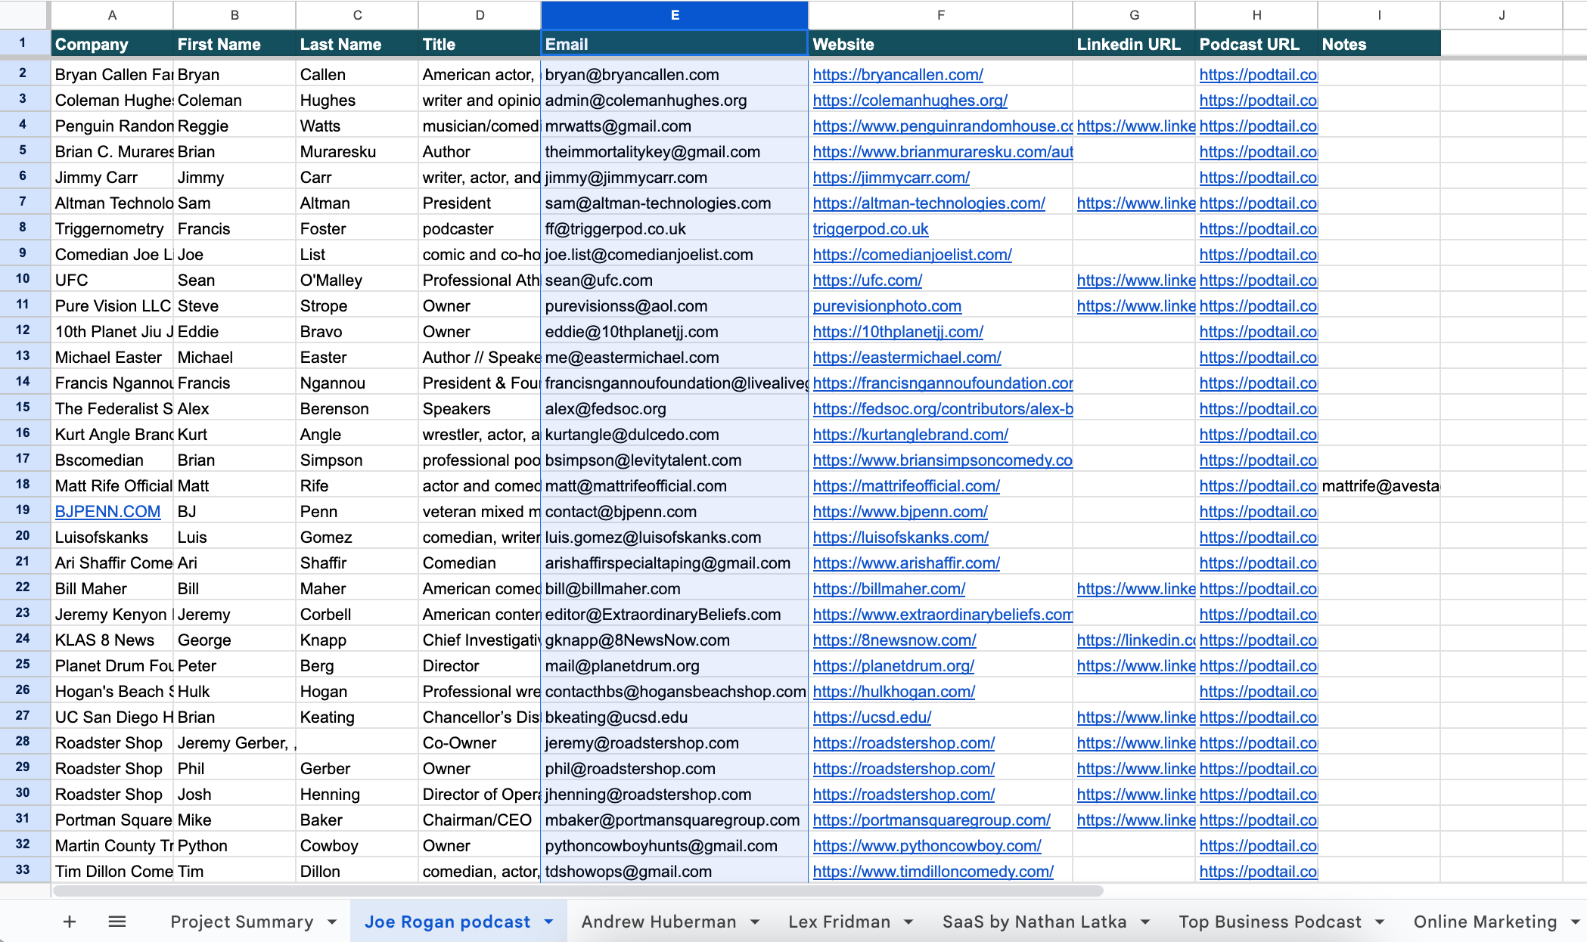Open the hulkhogan.com website link
The image size is (1587, 942).
pos(894,692)
